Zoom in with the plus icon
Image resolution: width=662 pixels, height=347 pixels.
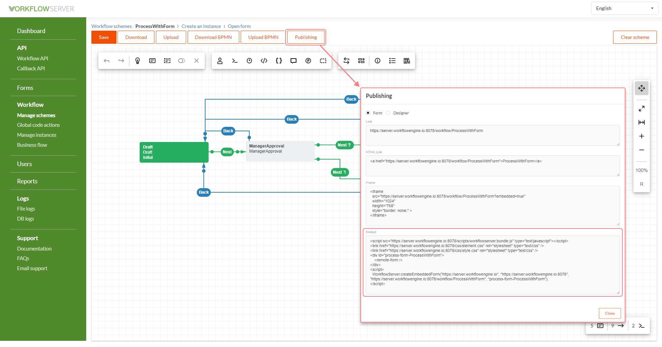click(x=642, y=136)
